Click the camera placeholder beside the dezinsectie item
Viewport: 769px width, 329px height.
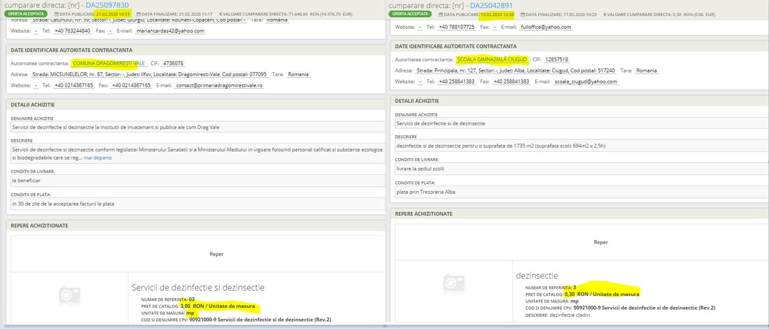coord(454,284)
